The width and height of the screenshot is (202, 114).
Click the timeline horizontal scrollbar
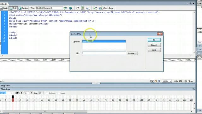pos(45,111)
